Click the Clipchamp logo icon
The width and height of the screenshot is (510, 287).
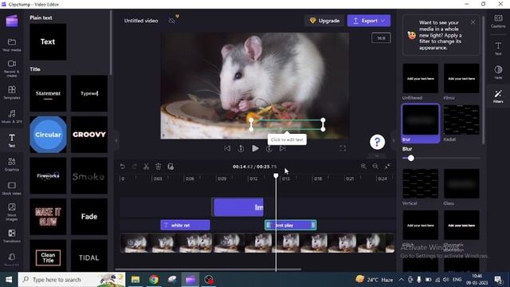[x=12, y=21]
